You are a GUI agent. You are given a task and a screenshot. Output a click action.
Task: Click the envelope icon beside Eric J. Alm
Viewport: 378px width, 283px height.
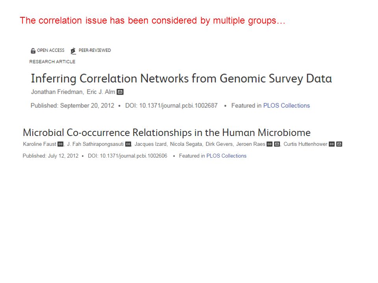(120, 92)
